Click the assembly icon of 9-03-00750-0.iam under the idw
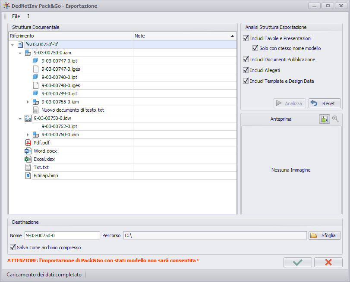Image resolution: width=350 pixels, height=282 pixels. point(36,135)
